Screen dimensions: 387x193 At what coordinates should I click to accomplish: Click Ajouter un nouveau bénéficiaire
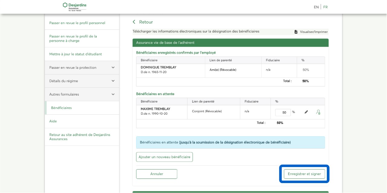[164, 157]
